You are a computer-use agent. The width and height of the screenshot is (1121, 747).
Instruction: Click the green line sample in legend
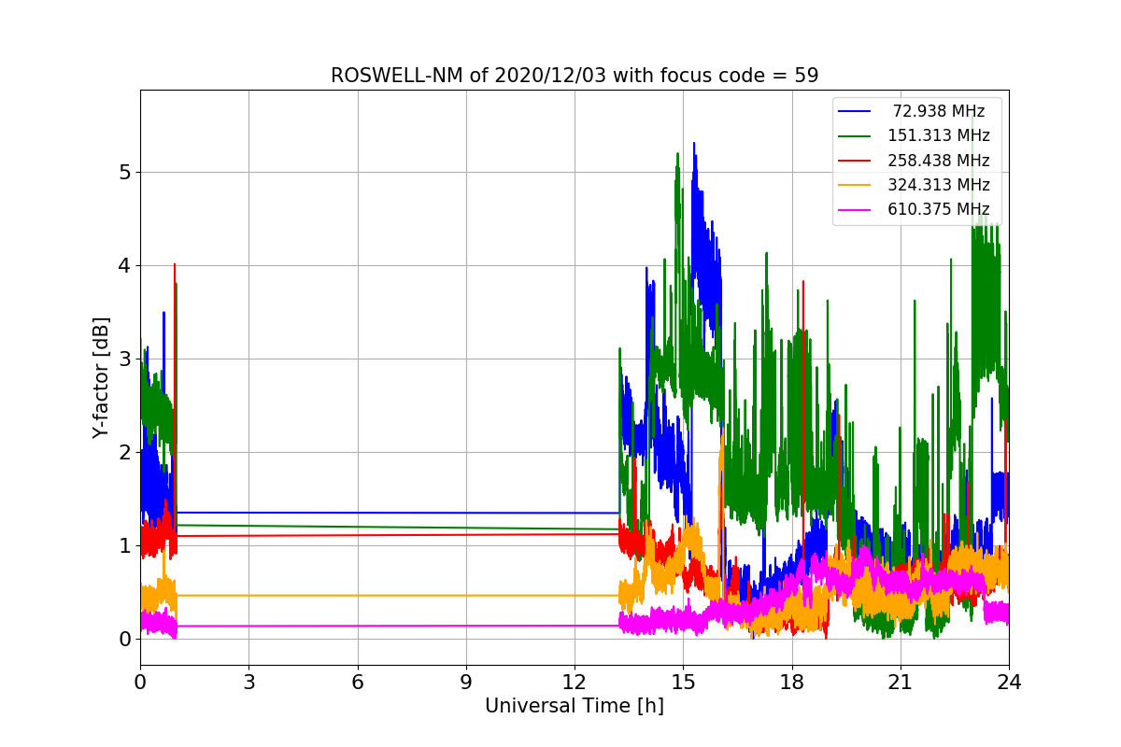[856, 136]
